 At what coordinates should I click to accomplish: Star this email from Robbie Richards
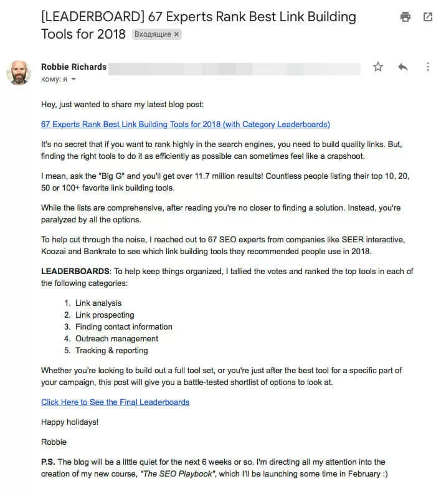(x=377, y=67)
